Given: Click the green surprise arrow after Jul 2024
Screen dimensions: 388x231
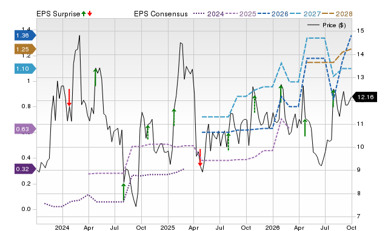Looking at the screenshot, I should click(124, 192).
